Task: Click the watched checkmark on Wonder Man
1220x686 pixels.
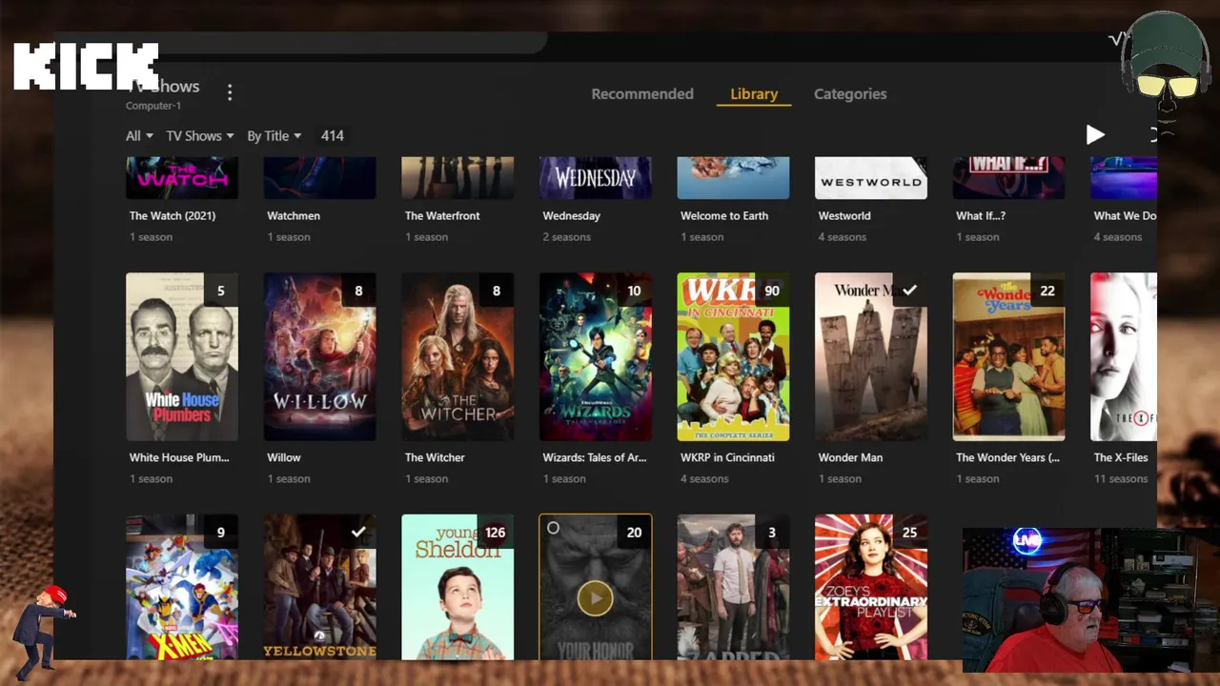Action: click(909, 291)
